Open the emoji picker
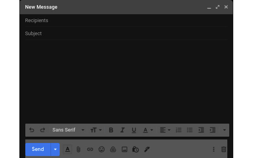Screen dimensions: 253x158 (x=102, y=149)
